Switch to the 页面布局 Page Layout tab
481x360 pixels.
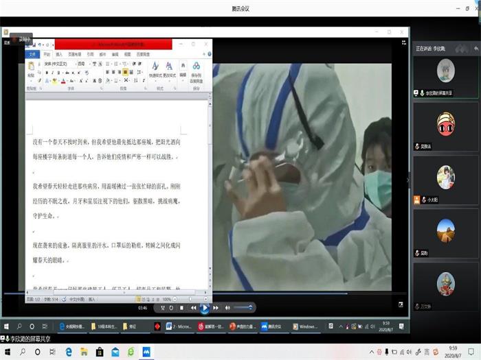74,54
